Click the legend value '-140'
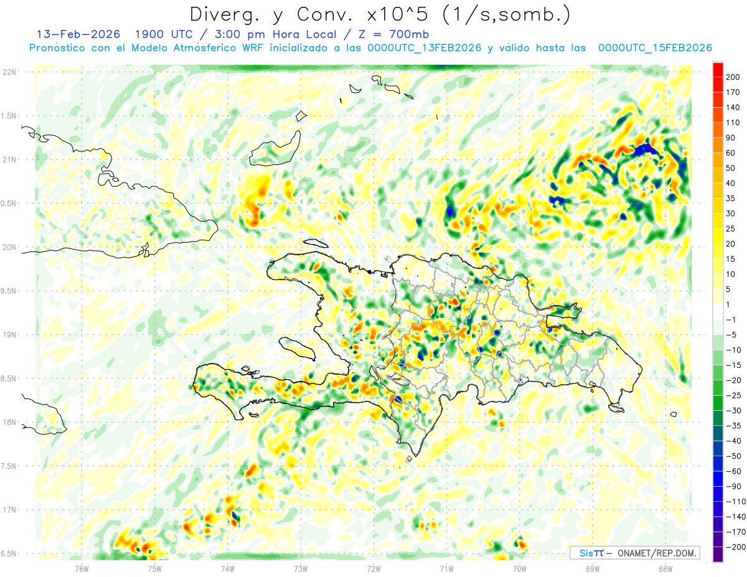 (735, 517)
